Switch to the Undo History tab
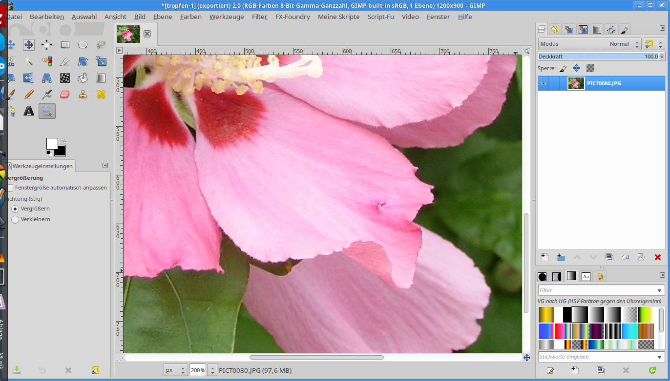Screen dimensions: 670x381 click(555, 30)
